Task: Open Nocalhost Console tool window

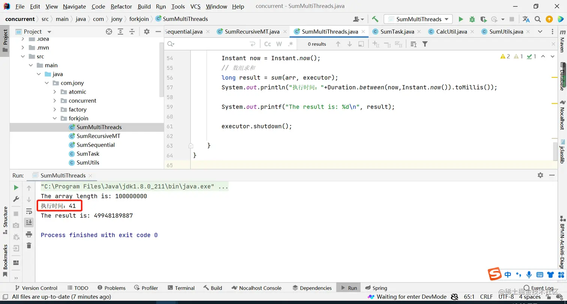Action: [256, 288]
